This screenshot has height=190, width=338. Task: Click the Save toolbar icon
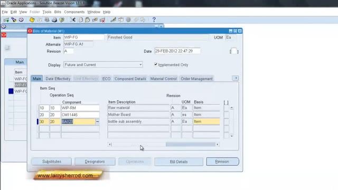point(32,20)
